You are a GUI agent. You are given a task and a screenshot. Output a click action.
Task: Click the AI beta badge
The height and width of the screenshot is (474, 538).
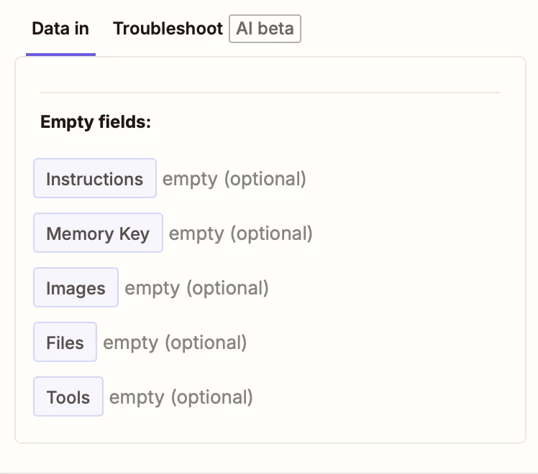[265, 29]
